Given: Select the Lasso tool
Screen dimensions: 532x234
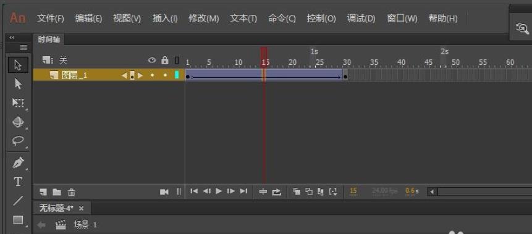Looking at the screenshot, I should coord(18,141).
